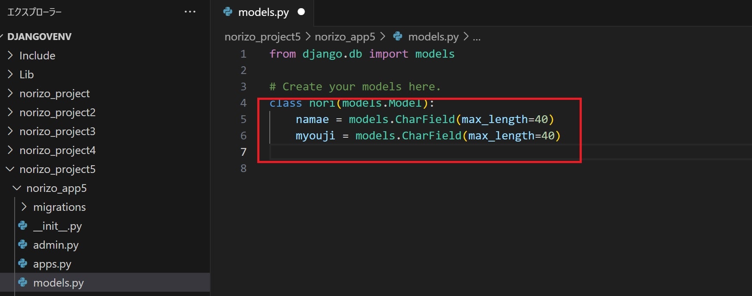Click 'CharField' on line 5
Viewport: 752px width, 296px height.
[x=425, y=119]
